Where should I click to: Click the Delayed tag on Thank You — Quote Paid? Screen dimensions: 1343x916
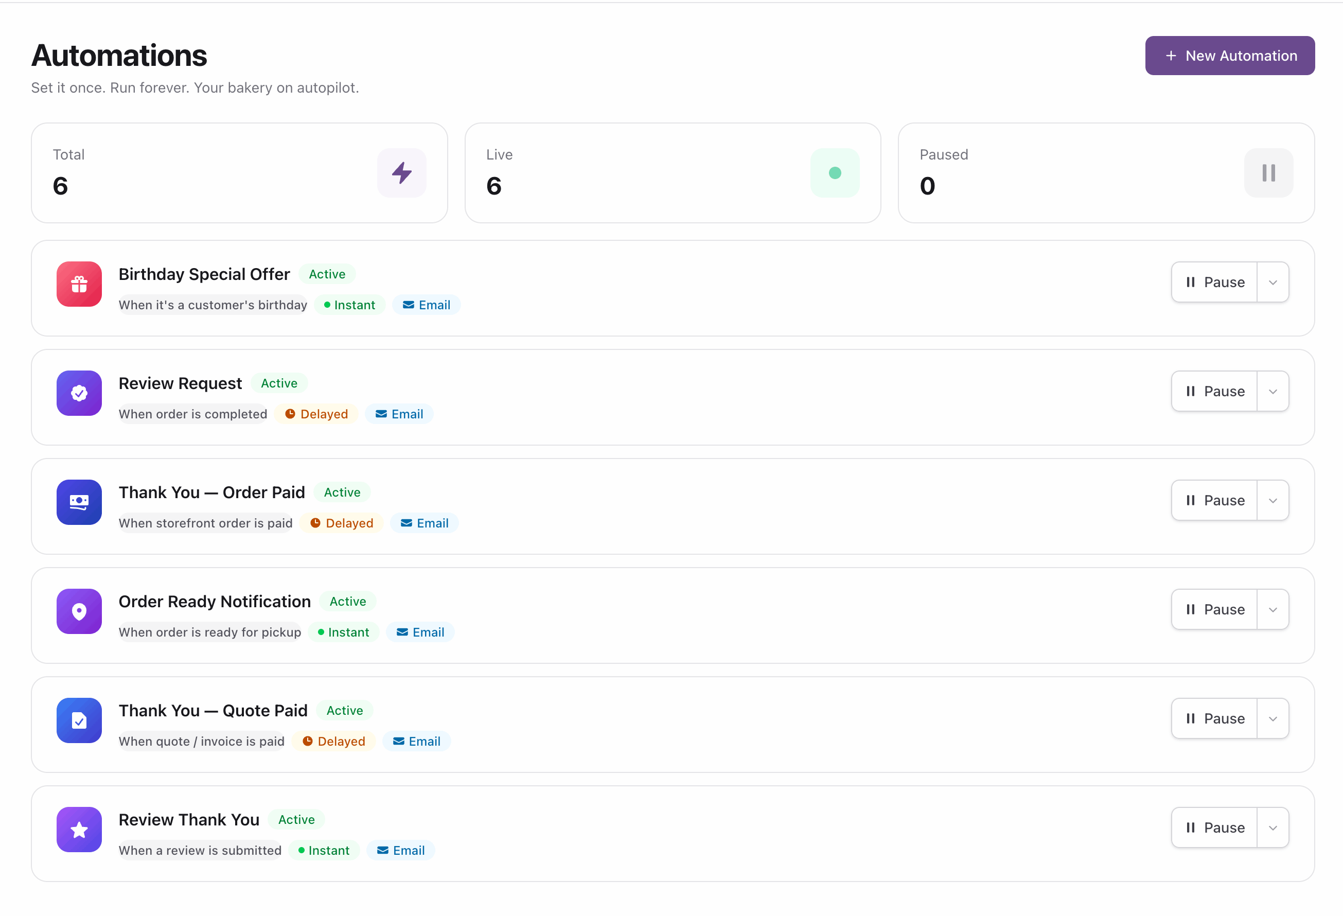(334, 741)
